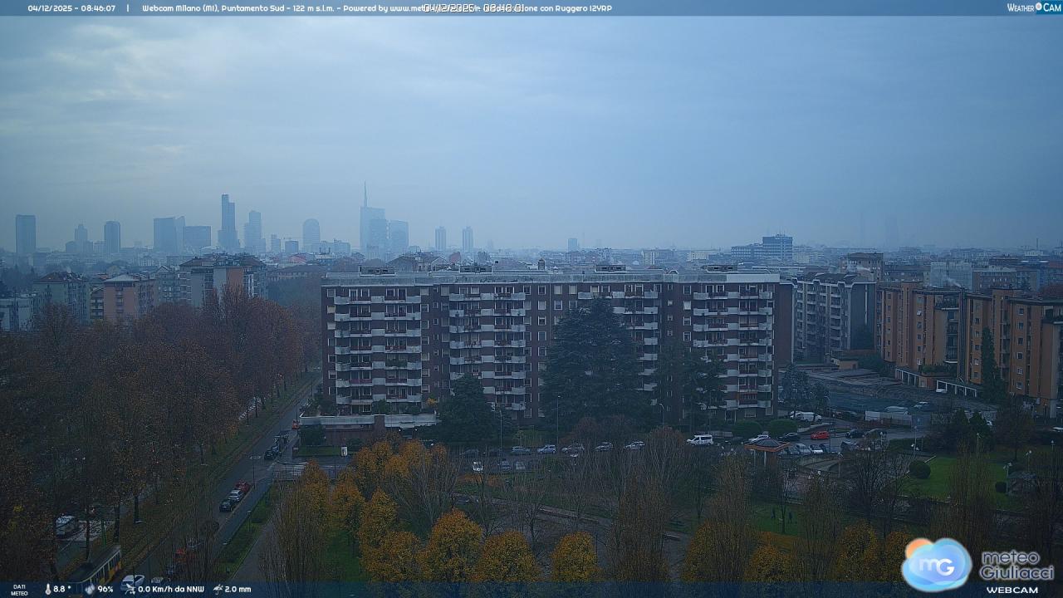Click the '0.0 Km/h da NNW' wind reading
The width and height of the screenshot is (1063, 598).
(171, 589)
